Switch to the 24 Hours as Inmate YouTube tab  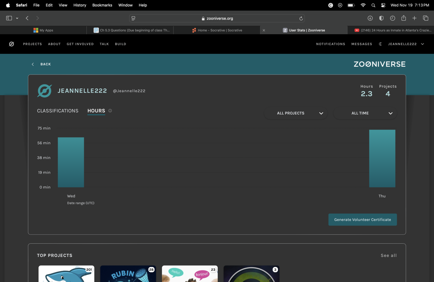tap(391, 30)
